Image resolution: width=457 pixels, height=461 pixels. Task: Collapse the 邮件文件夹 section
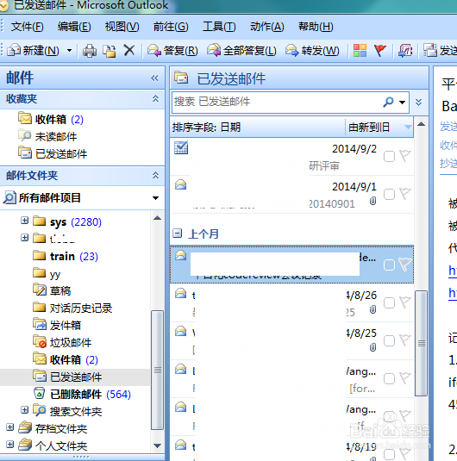point(155,176)
